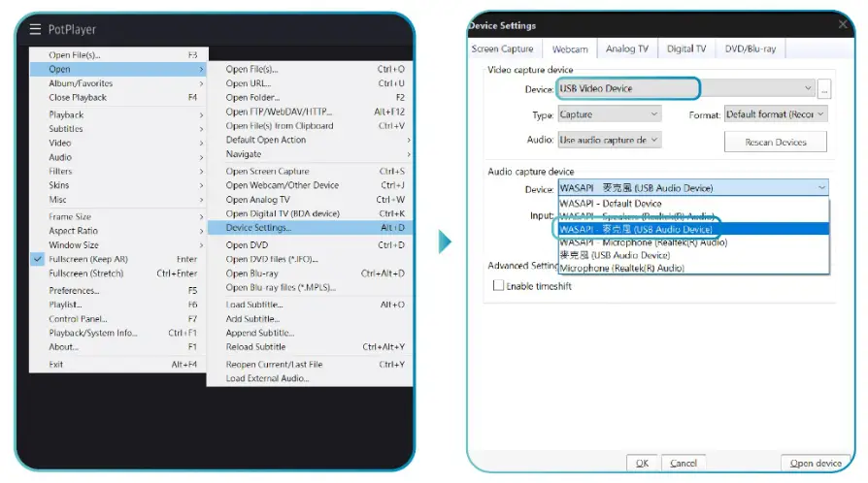The width and height of the screenshot is (868, 483).
Task: Open the Video submenu
Action: (x=118, y=143)
